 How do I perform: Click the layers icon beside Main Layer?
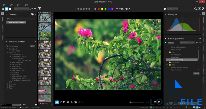coord(165,9)
